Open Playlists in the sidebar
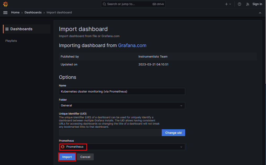266x165 pixels. coord(11,41)
